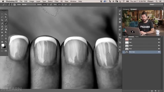The height and width of the screenshot is (92, 164).
Task: Select the Crop tool
Action: pyautogui.click(x=2, y=20)
